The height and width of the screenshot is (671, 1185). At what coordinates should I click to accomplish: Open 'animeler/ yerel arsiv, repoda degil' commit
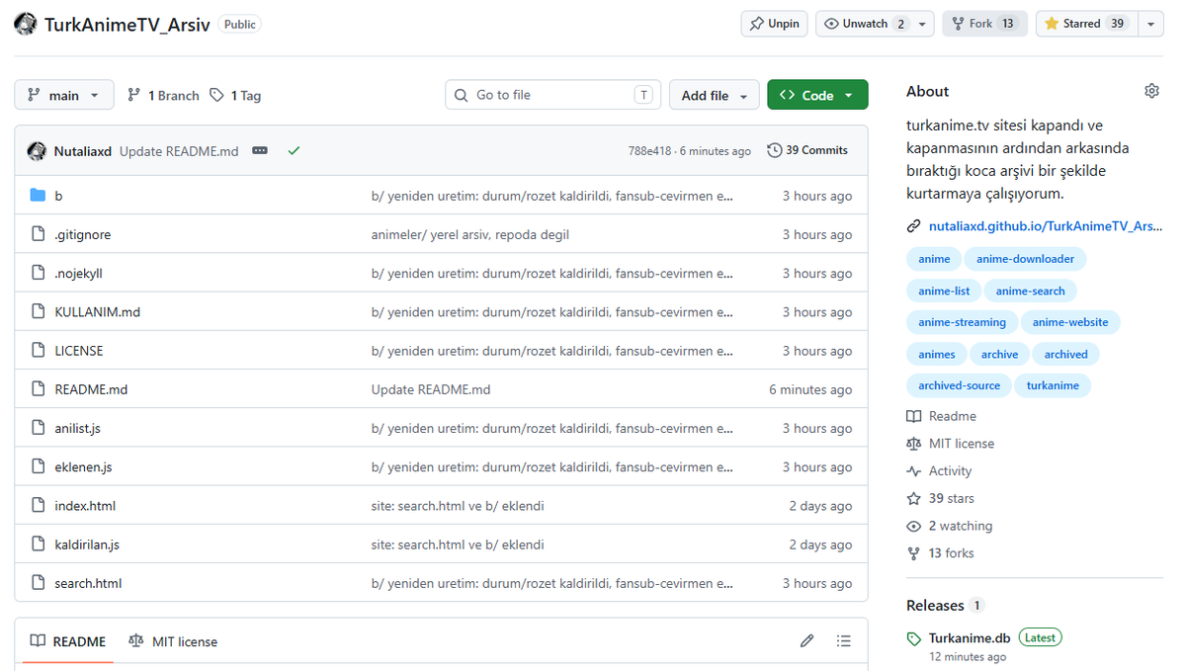(x=470, y=234)
